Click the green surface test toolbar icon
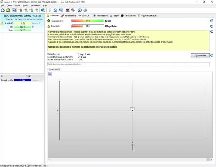The width and height of the screenshot is (216, 167). click(31, 10)
